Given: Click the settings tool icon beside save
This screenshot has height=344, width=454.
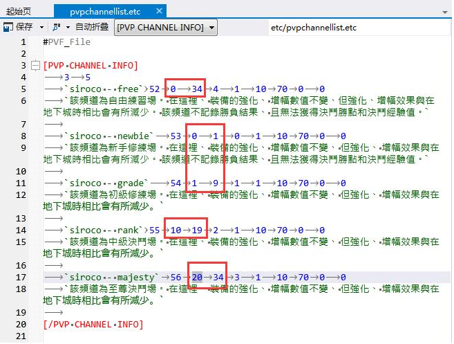Looking at the screenshot, I should tap(57, 27).
